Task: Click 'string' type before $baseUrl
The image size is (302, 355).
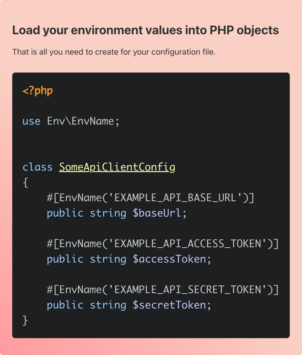Action: 108,214
